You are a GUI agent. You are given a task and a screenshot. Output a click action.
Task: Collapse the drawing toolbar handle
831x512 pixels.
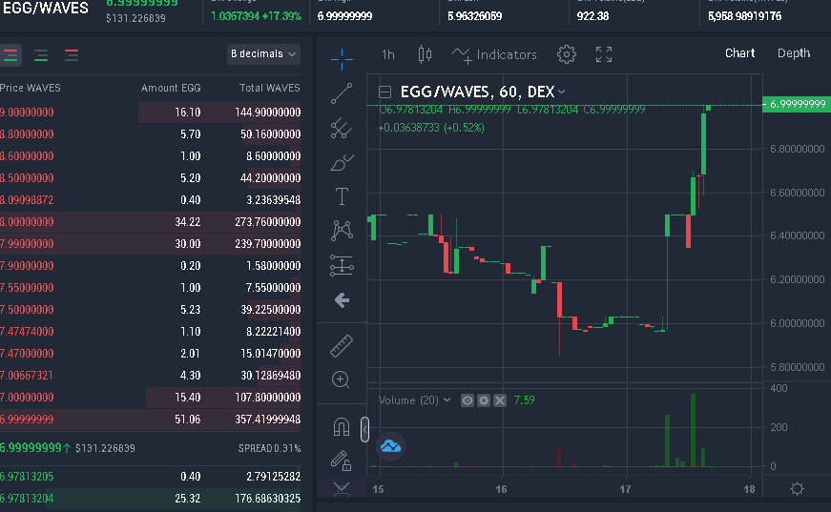364,429
